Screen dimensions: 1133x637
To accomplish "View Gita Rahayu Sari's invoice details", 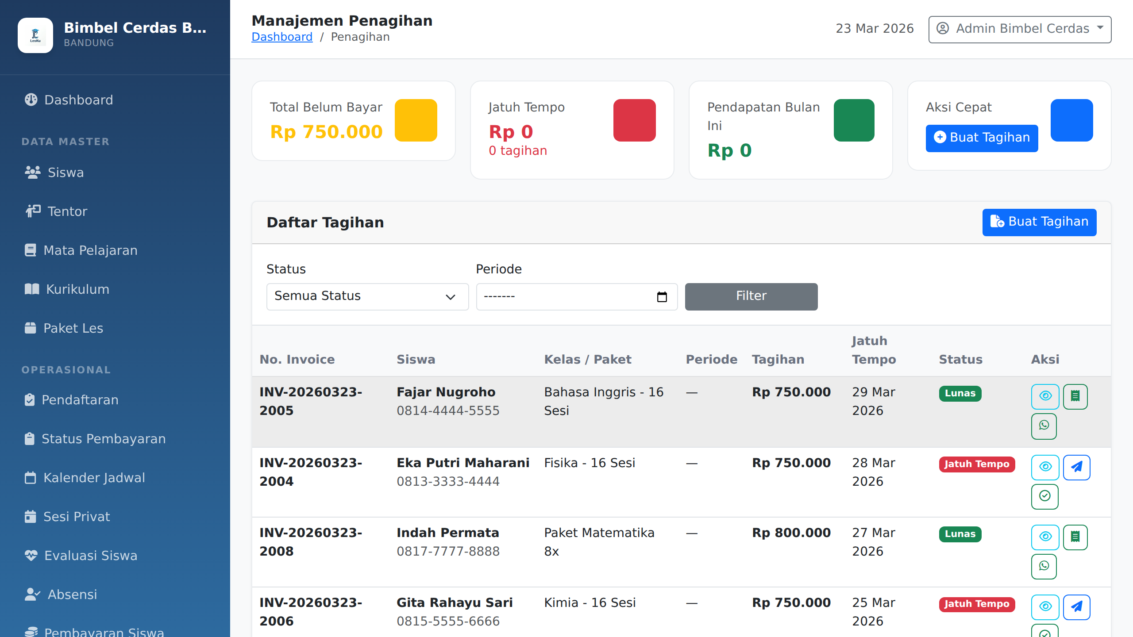I will (x=1045, y=607).
